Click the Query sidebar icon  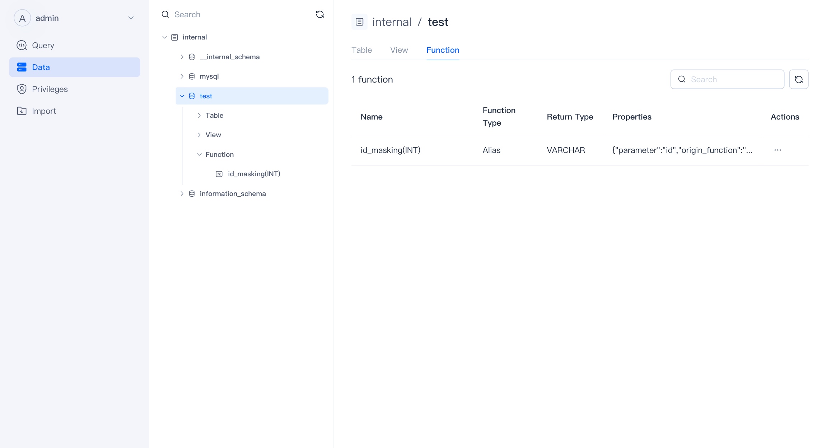pyautogui.click(x=22, y=45)
